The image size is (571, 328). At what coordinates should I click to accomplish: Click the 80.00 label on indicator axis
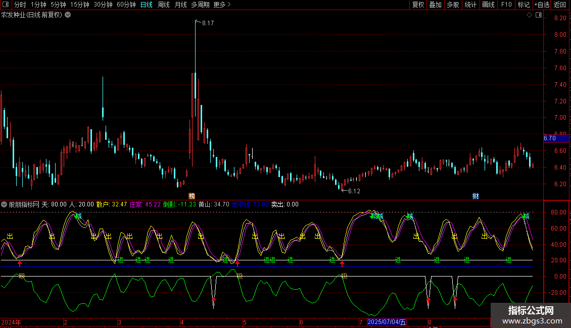(x=558, y=212)
